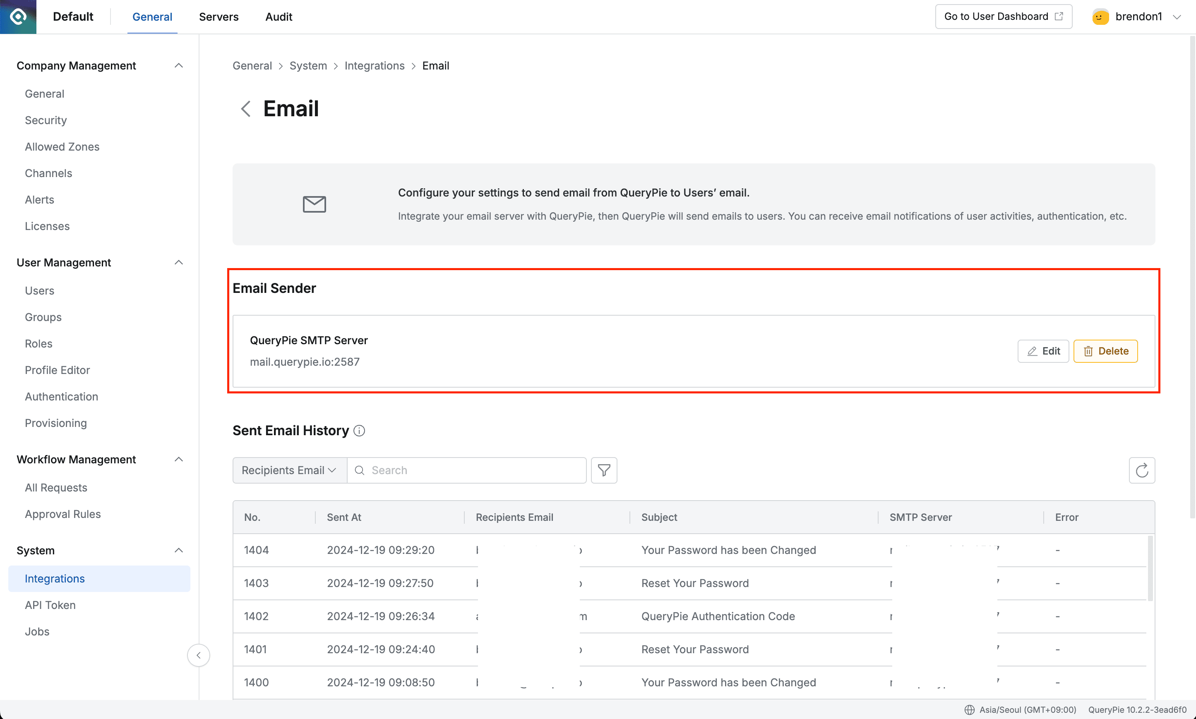Collapse the Company Management section
Image resolution: width=1196 pixels, height=719 pixels.
point(178,65)
